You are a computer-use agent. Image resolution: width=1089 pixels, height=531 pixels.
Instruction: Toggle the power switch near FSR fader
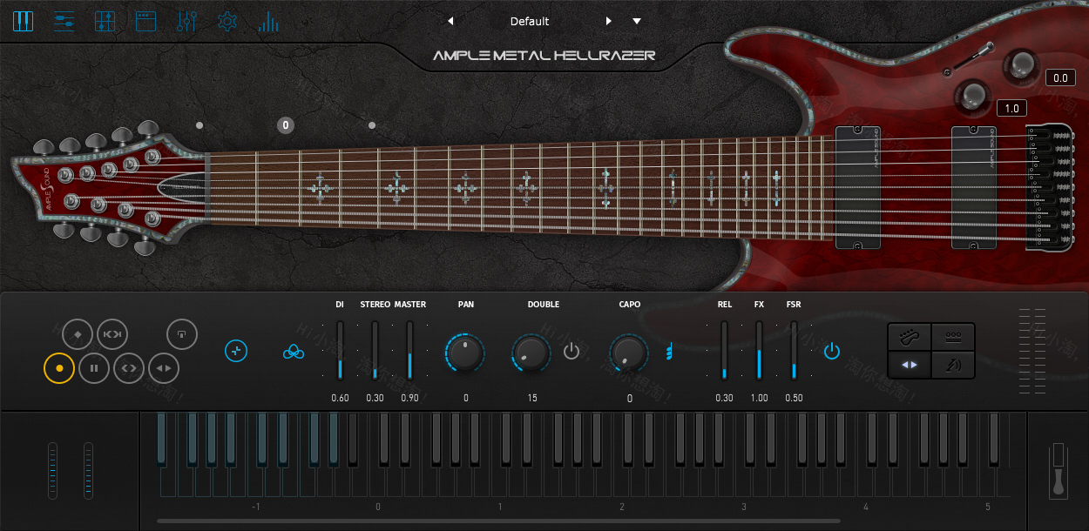coord(832,351)
